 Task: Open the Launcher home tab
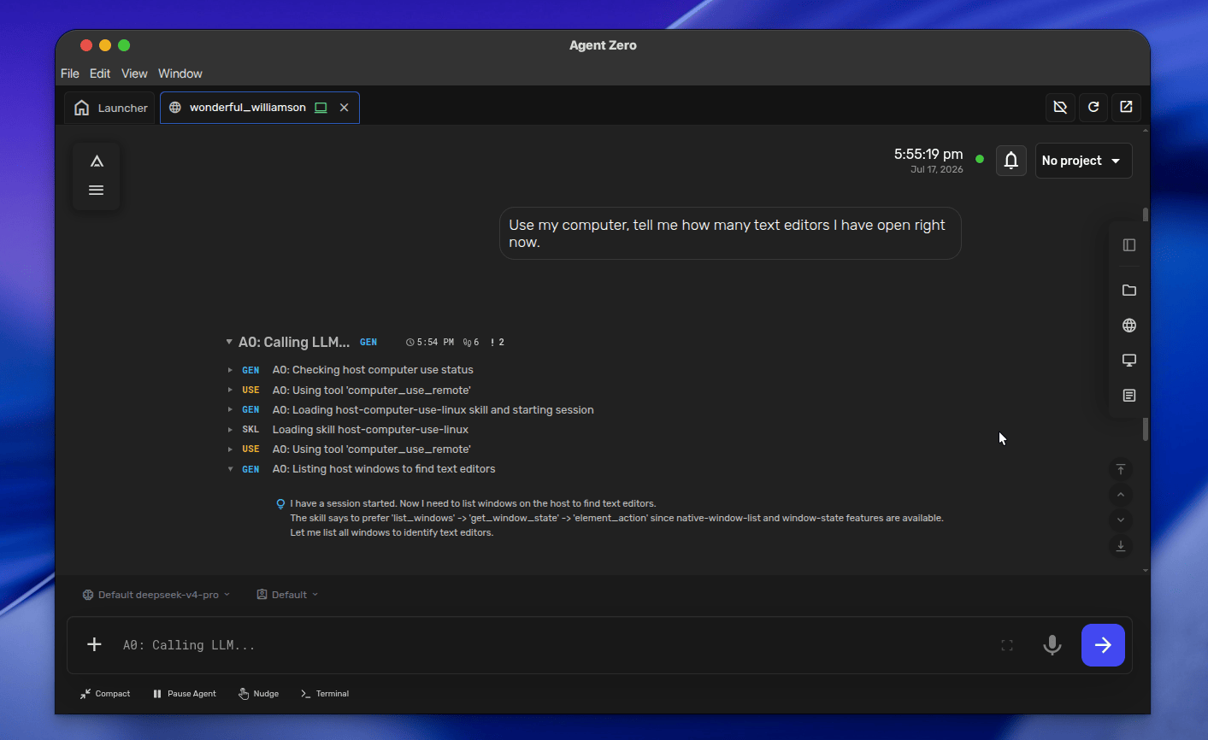point(110,108)
